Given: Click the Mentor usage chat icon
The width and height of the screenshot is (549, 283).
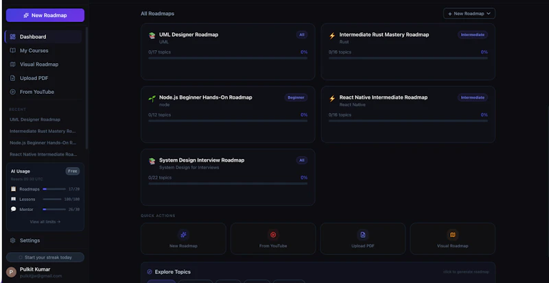Looking at the screenshot, I should (x=13, y=209).
